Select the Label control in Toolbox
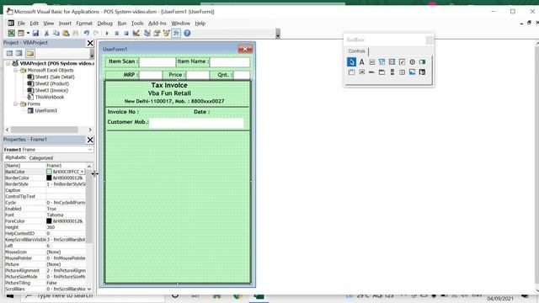Screen dimensions: 539x303 tap(361, 61)
